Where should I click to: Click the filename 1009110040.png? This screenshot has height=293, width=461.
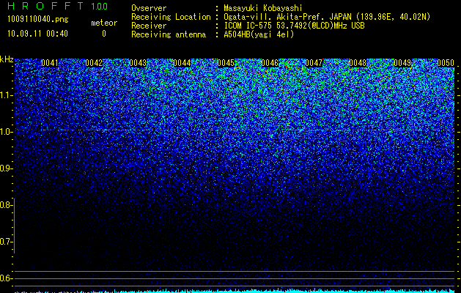pos(38,20)
